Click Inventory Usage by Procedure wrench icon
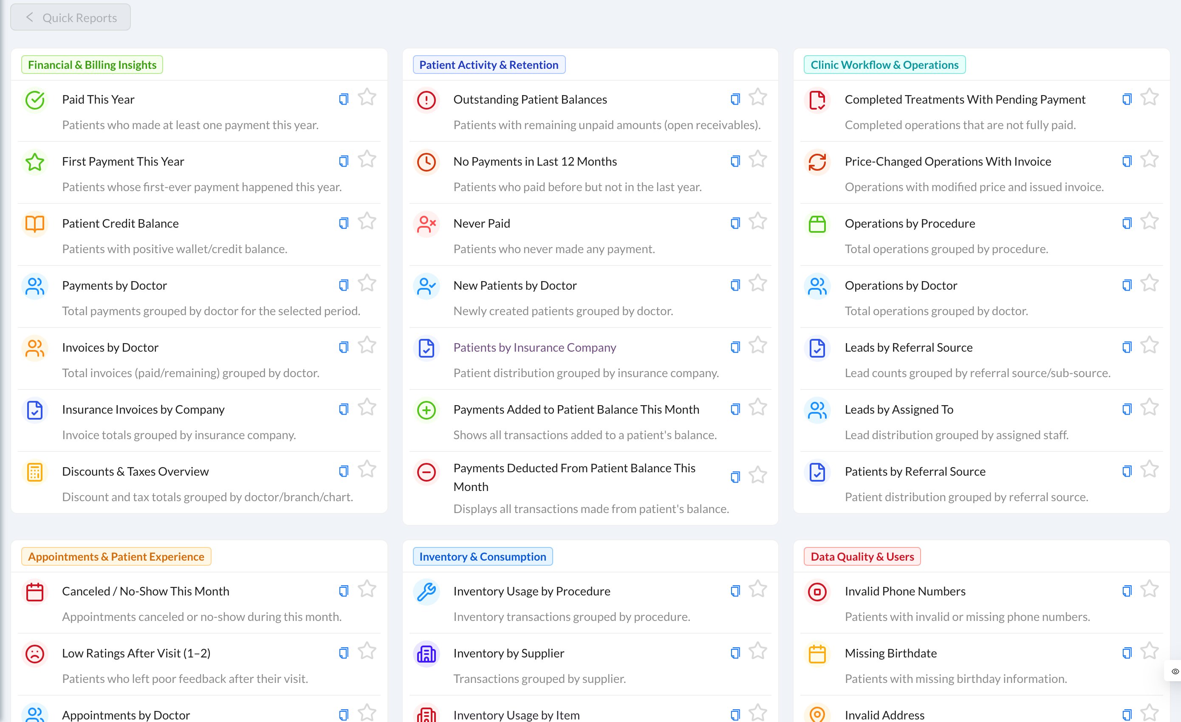Image resolution: width=1181 pixels, height=722 pixels. [426, 592]
